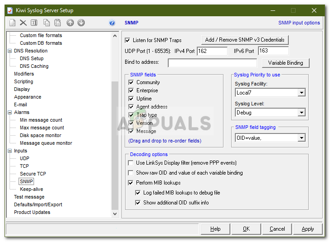The image size is (330, 242).
Task: Select DNS Caching in the tree
Action: click(34, 66)
